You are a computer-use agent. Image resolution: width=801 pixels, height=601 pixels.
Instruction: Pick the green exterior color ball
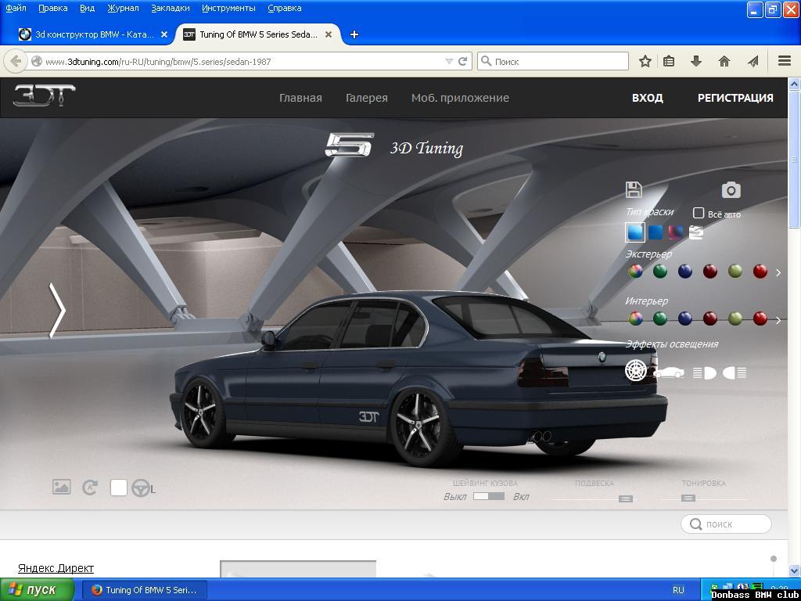click(659, 272)
